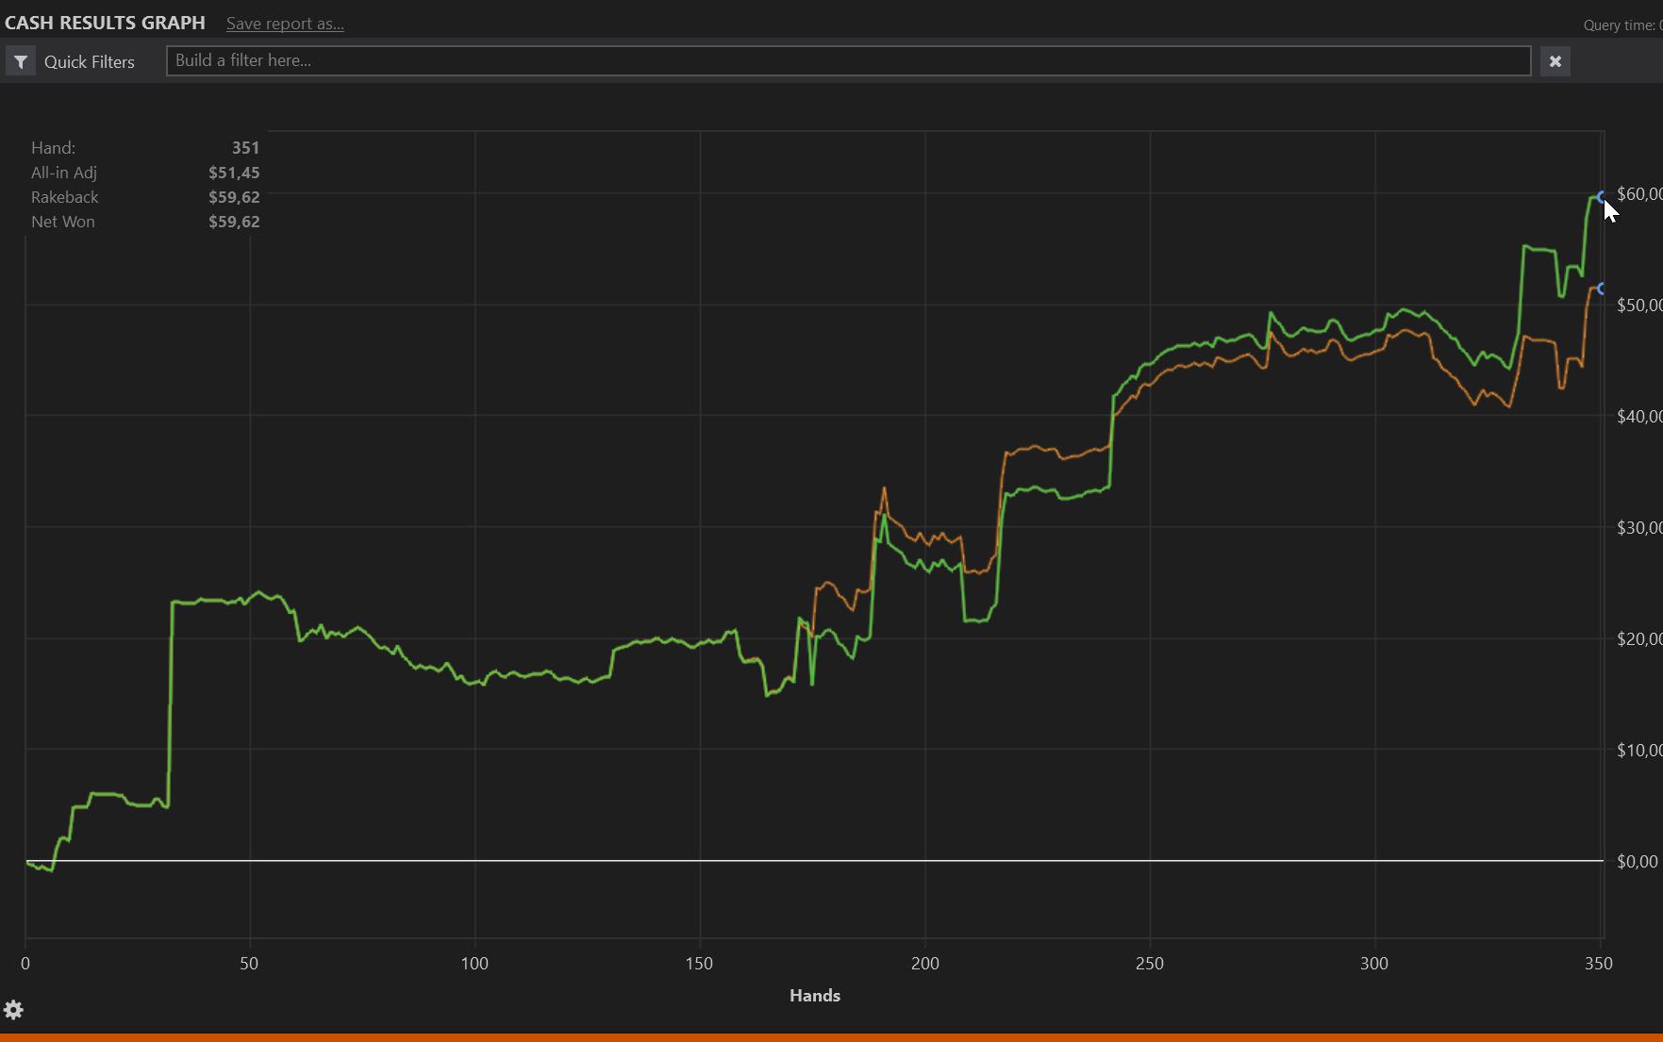Click the 'CASH RESULTS GRAPH' title
Image resolution: width=1663 pixels, height=1042 pixels.
click(105, 23)
